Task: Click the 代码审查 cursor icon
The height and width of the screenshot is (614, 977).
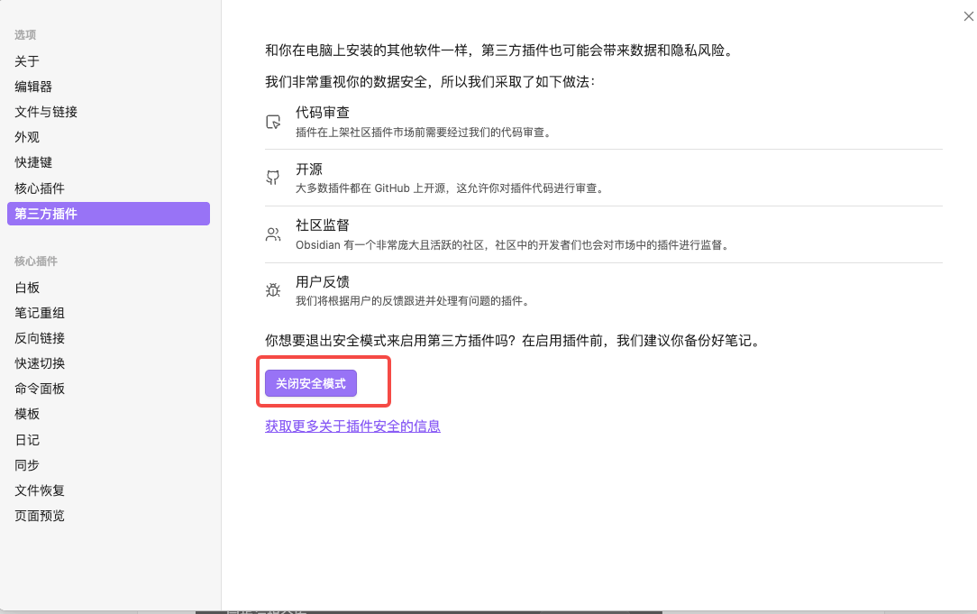Action: [272, 121]
